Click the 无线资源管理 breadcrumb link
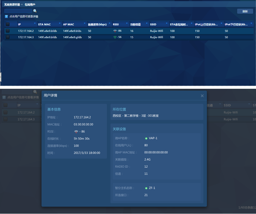 point(12,5)
